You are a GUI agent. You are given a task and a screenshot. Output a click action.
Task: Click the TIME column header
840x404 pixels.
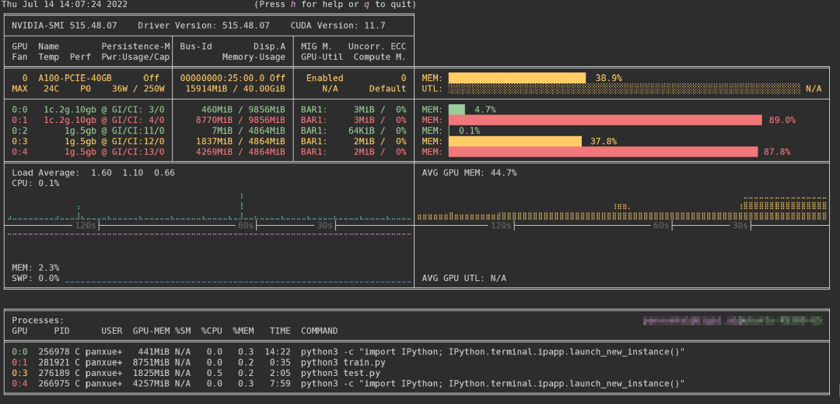coord(280,331)
